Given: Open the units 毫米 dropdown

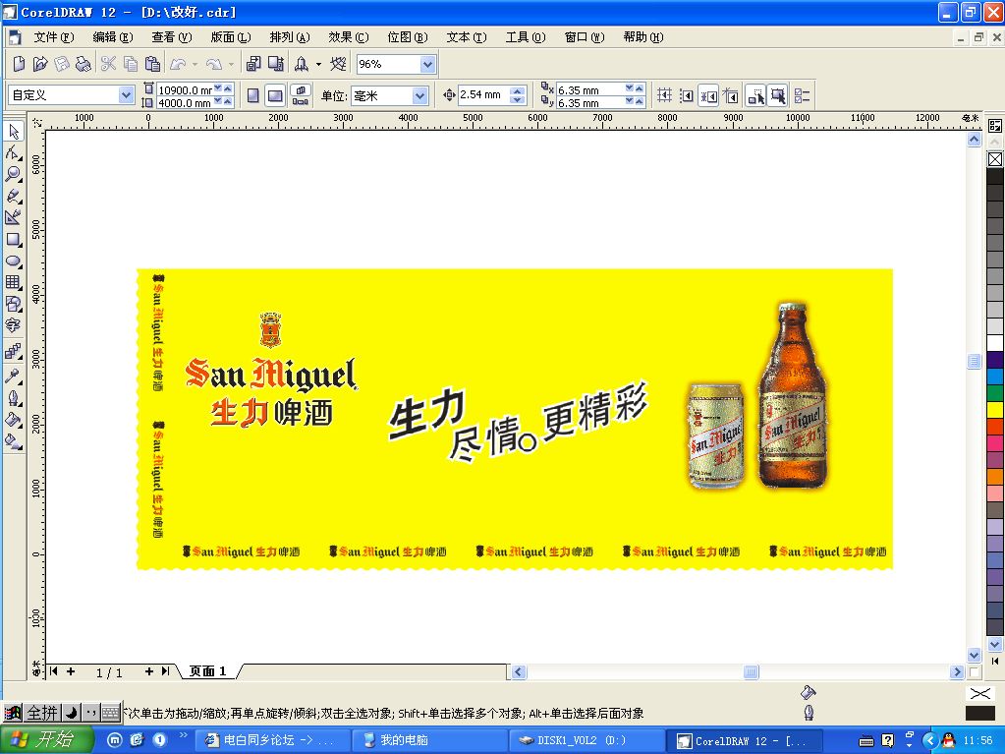Looking at the screenshot, I should [420, 95].
